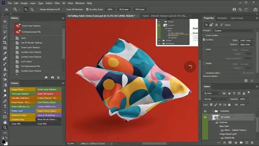
Task: Click the Fill Screen button
Action: pos(140,9)
